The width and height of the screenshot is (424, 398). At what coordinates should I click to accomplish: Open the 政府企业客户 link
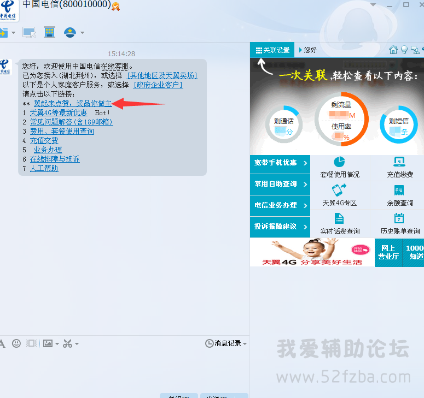(x=159, y=85)
